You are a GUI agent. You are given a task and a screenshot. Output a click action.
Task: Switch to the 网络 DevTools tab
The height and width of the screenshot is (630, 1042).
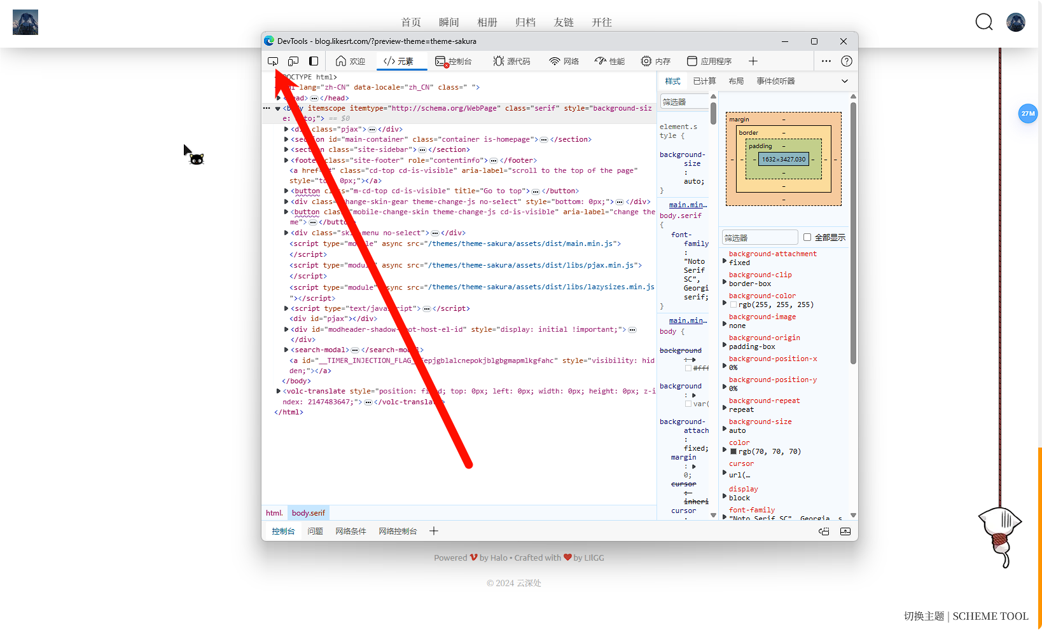point(564,61)
